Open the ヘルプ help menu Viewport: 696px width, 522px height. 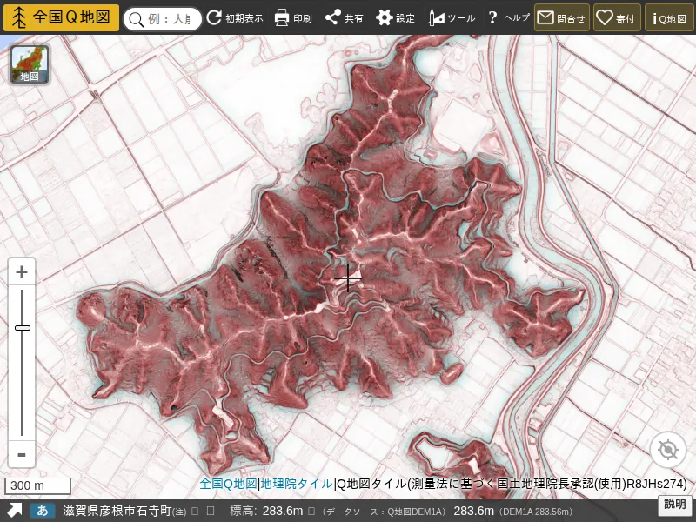(x=508, y=17)
